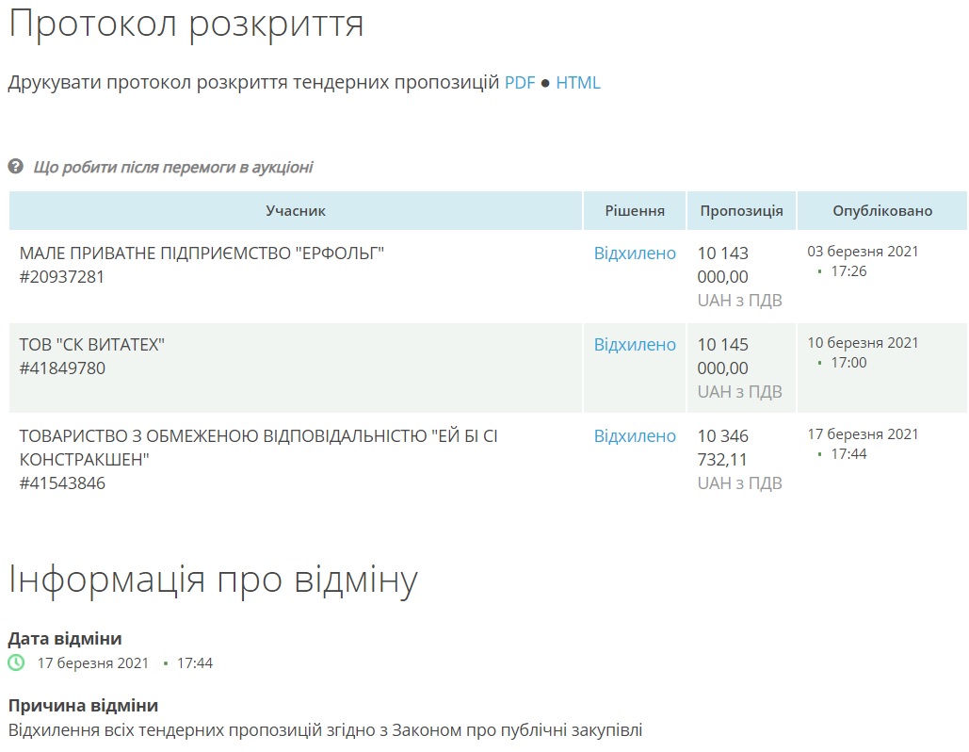Open the HTML version of the protocol
Image resolution: width=969 pixels, height=752 pixels.
coord(577,83)
